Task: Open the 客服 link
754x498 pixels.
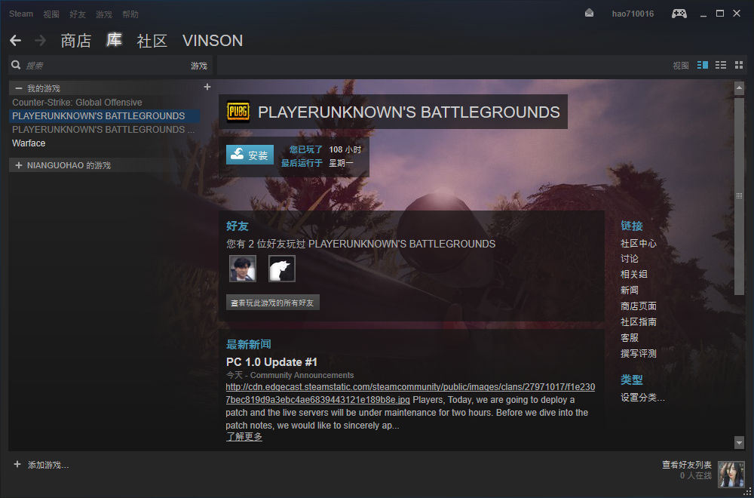Action: point(630,338)
